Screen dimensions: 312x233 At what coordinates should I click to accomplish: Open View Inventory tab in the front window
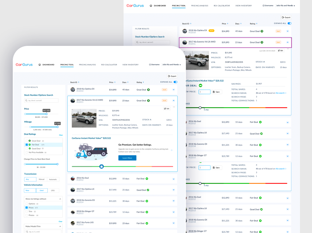click(x=130, y=65)
